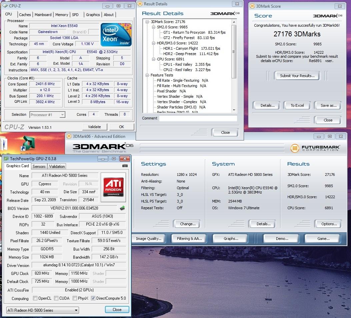This screenshot has height=318, width=351.
Task: Switch to the Mainboard tab in CPU-Z
Action: pyautogui.click(x=43, y=15)
